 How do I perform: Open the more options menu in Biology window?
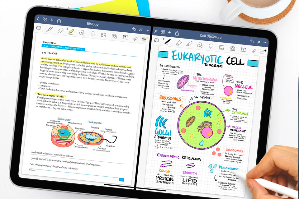[x=148, y=30]
